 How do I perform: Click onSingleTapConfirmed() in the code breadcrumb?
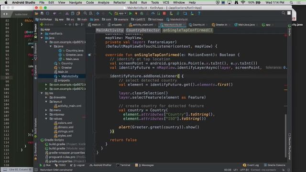click(x=187, y=30)
